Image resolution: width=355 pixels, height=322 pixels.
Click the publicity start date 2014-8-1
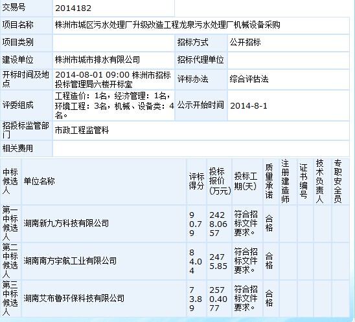(249, 106)
